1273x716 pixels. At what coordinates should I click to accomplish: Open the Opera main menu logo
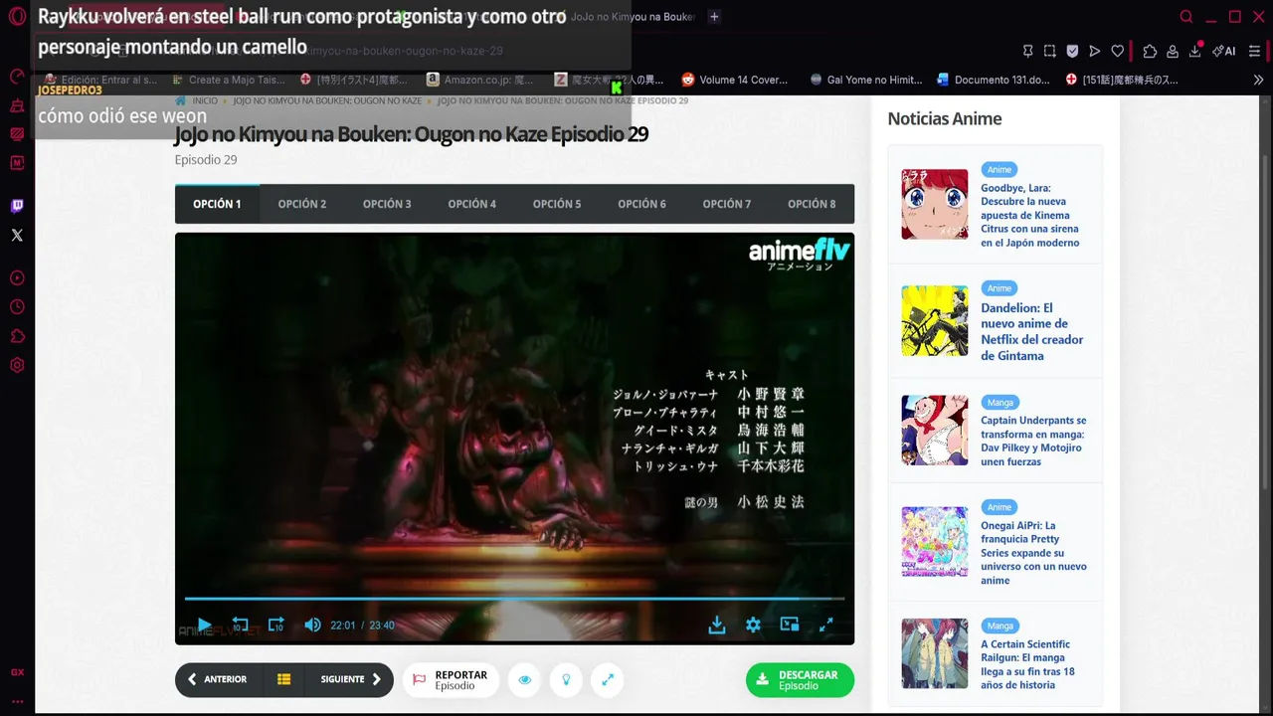(17, 17)
